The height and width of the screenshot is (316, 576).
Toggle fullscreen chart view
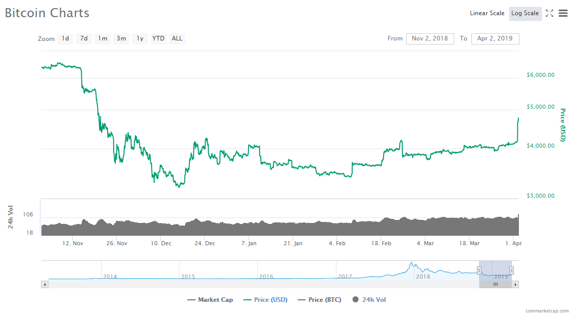[549, 13]
